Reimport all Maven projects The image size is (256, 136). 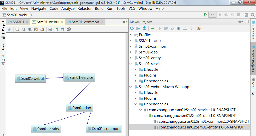tap(132, 28)
